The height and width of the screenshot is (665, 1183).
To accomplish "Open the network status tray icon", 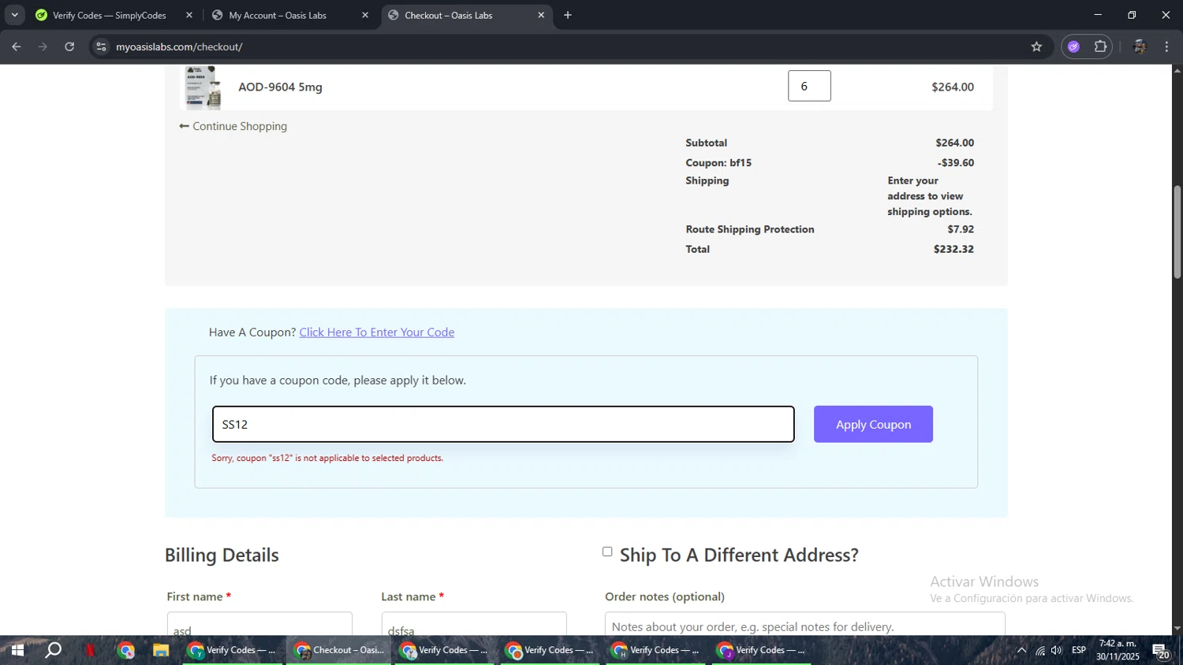I will pyautogui.click(x=1039, y=651).
